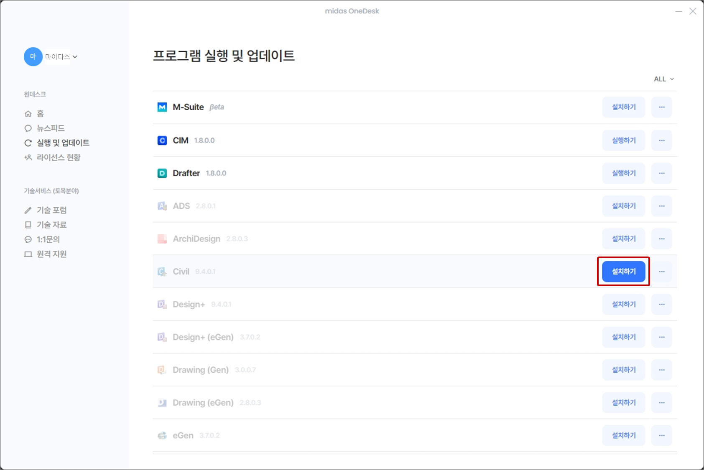
Task: Click the Drafter program name
Action: 186,173
